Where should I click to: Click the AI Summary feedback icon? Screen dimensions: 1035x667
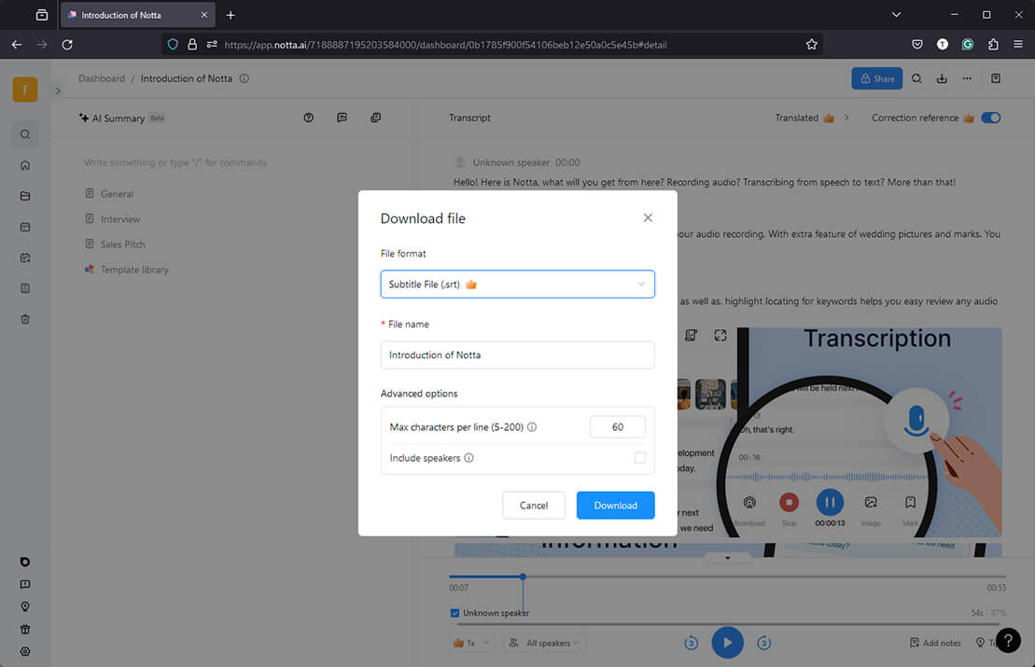(x=342, y=118)
